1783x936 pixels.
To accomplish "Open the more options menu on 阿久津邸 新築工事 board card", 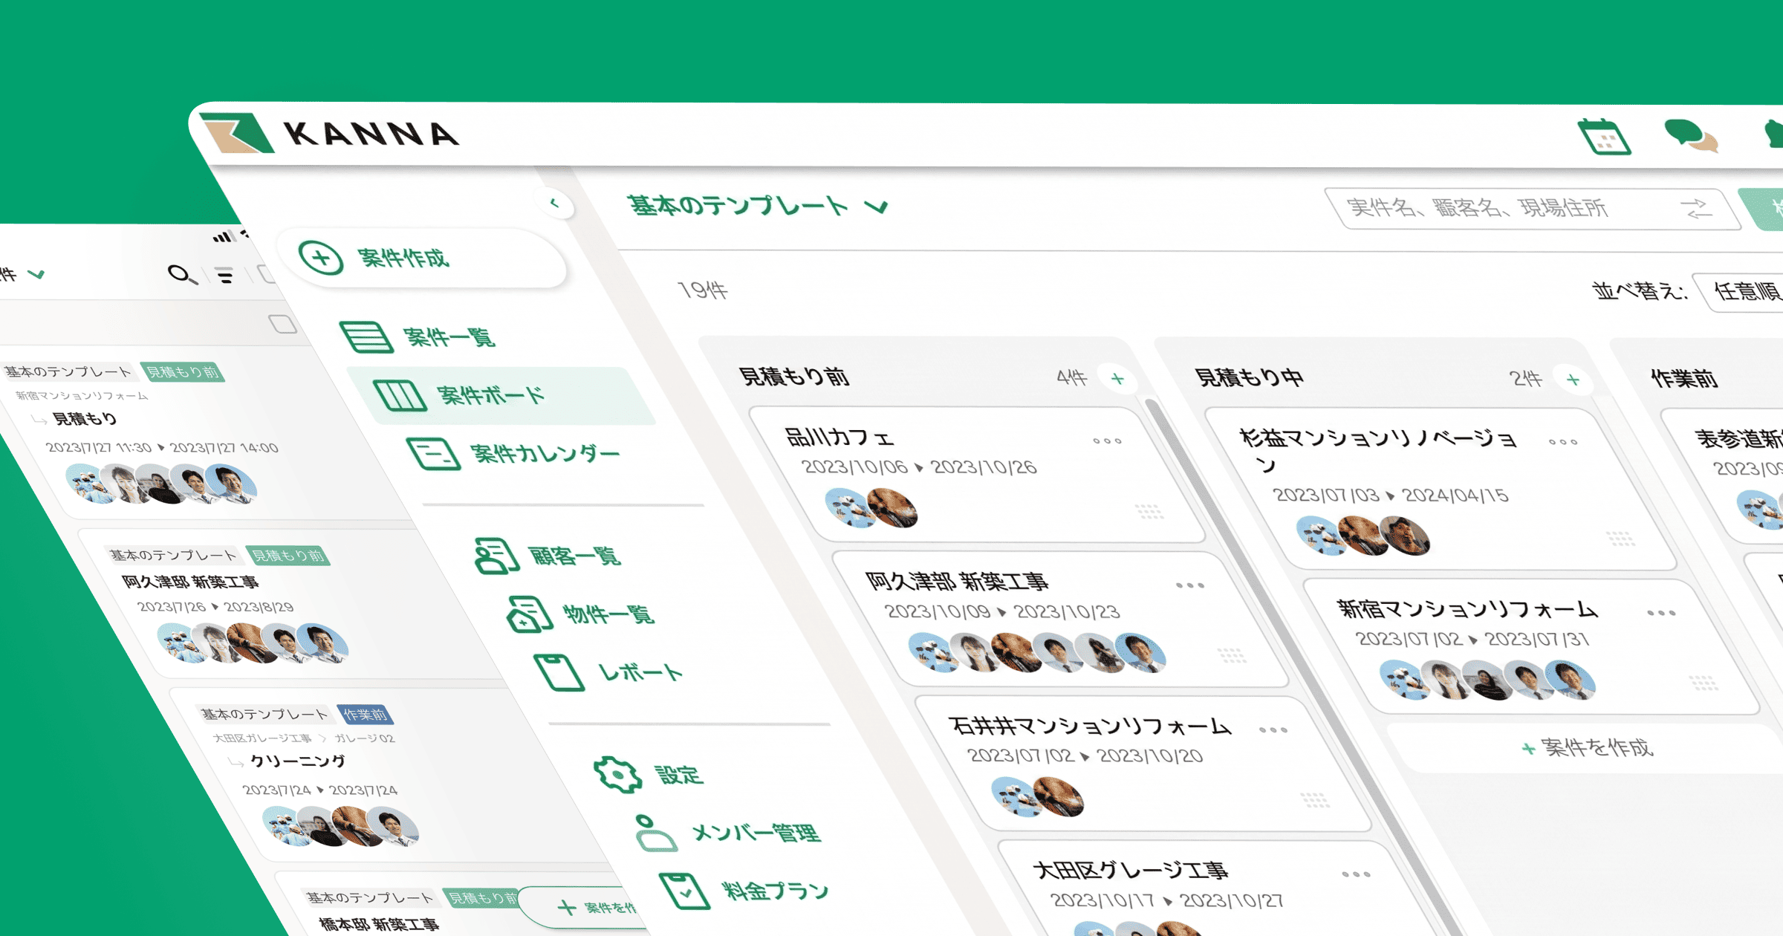I will [x=1190, y=585].
